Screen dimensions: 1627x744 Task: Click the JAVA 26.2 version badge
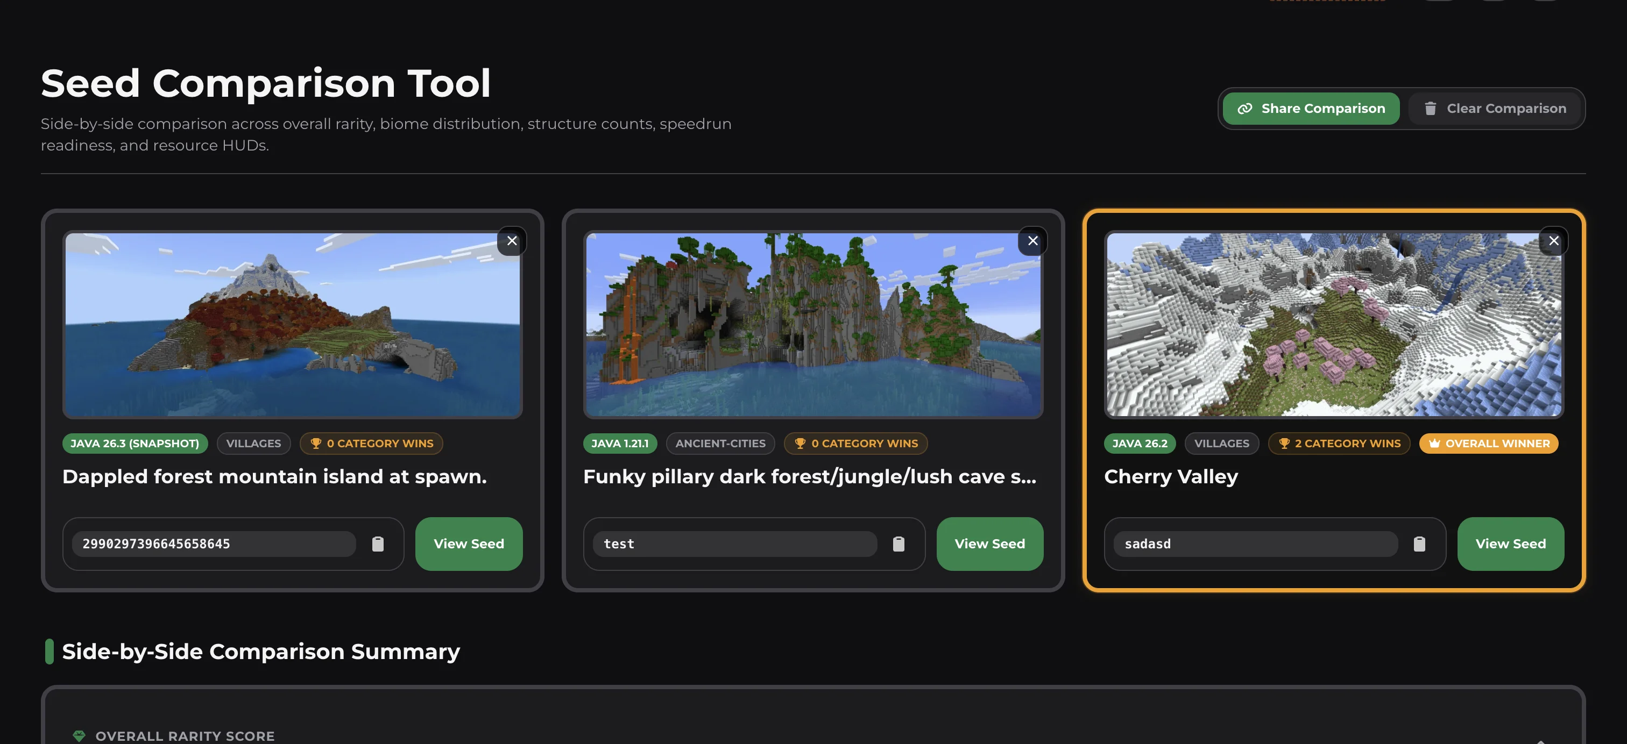coord(1140,443)
